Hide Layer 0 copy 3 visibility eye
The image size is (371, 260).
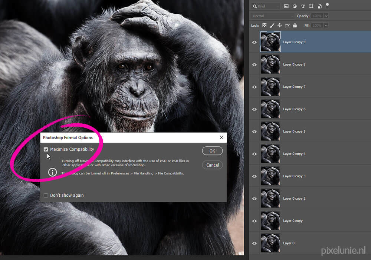[255, 176]
